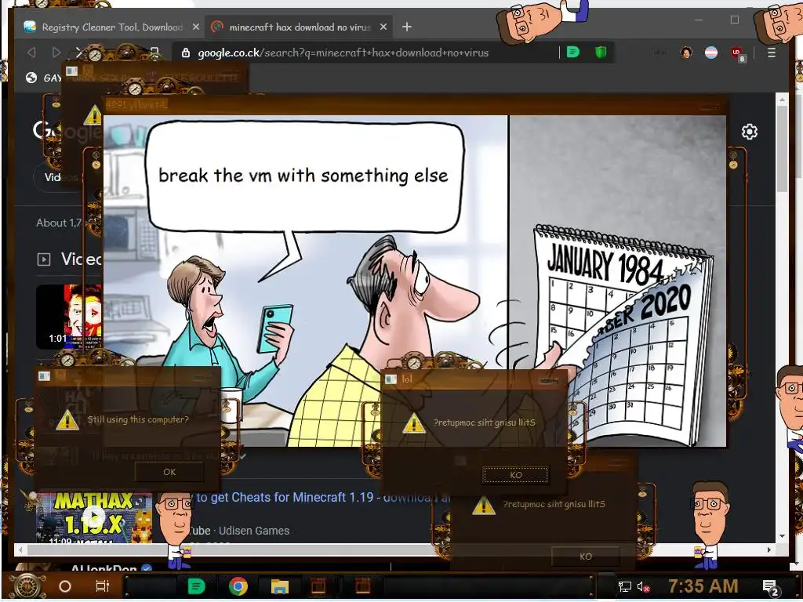
Task: Click the muted volume tray icon
Action: tap(643, 586)
